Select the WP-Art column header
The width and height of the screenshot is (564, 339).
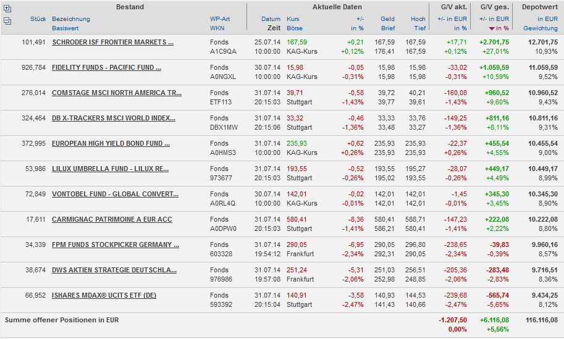pos(220,19)
